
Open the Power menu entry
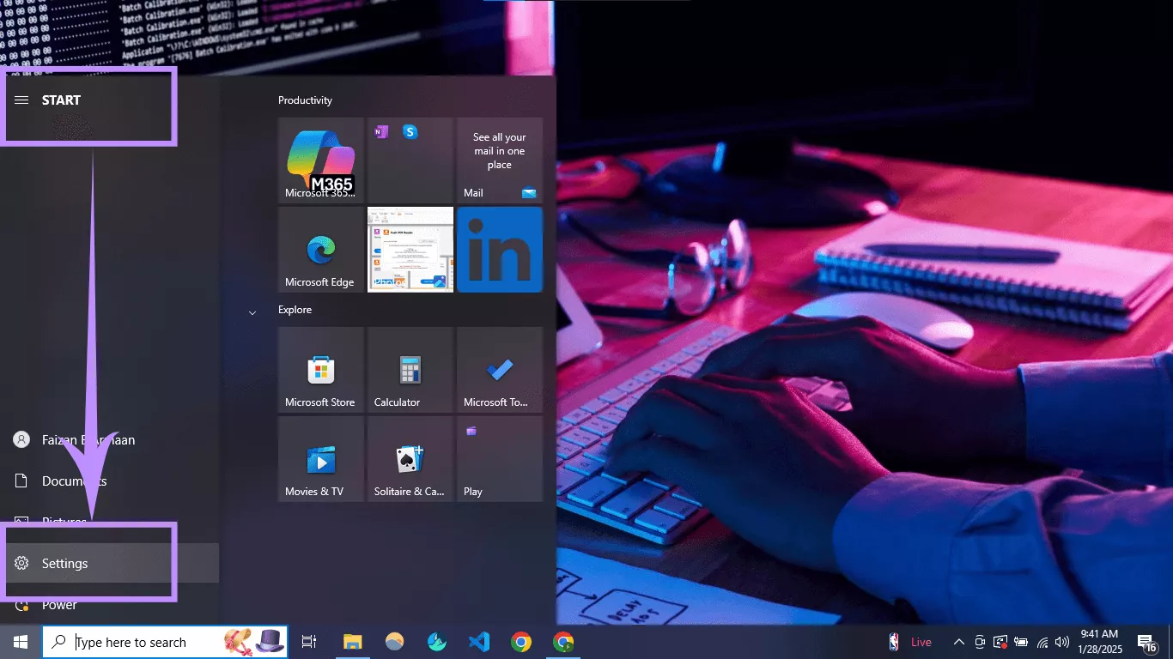(x=58, y=605)
